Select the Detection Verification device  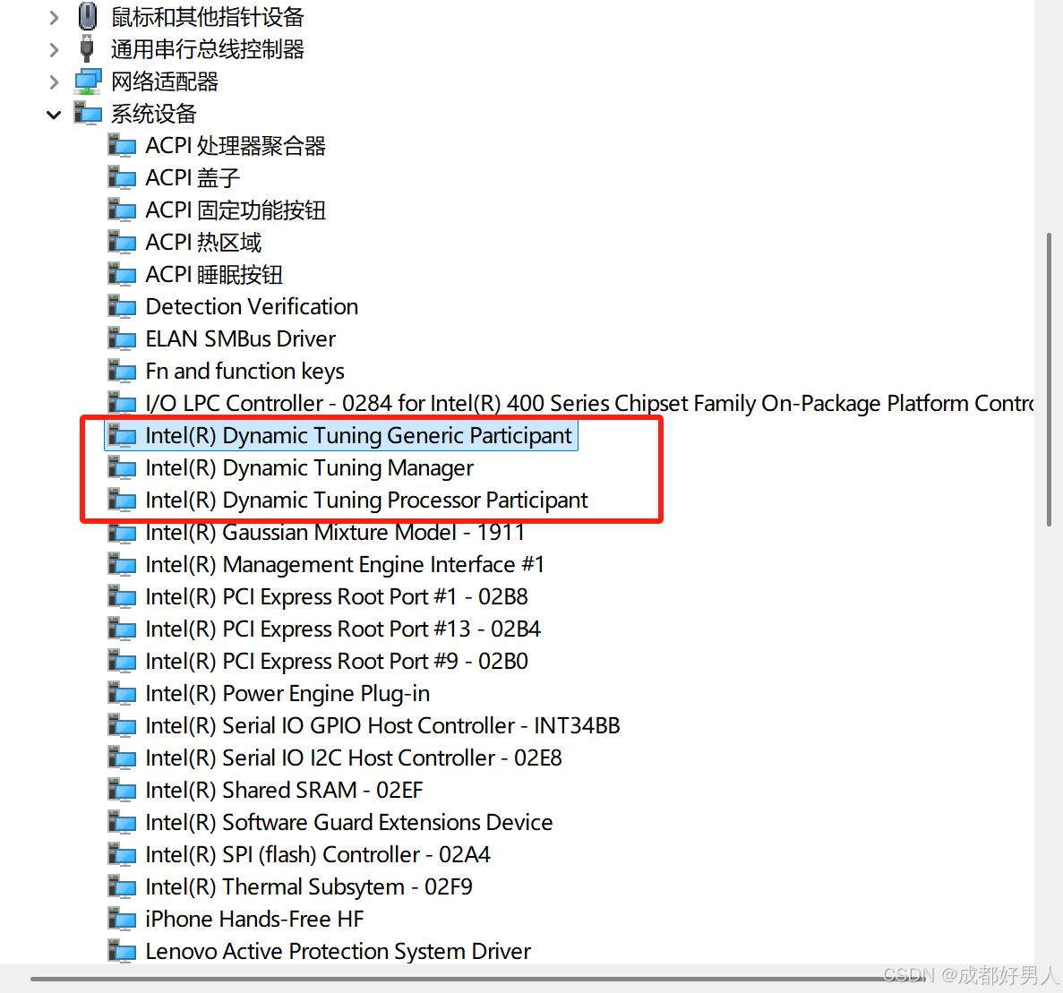pos(252,307)
